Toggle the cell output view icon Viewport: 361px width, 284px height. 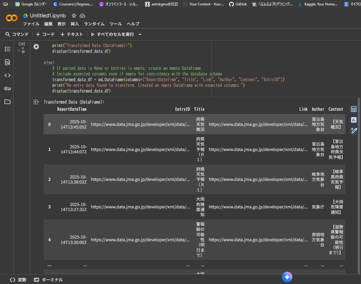coord(36,102)
